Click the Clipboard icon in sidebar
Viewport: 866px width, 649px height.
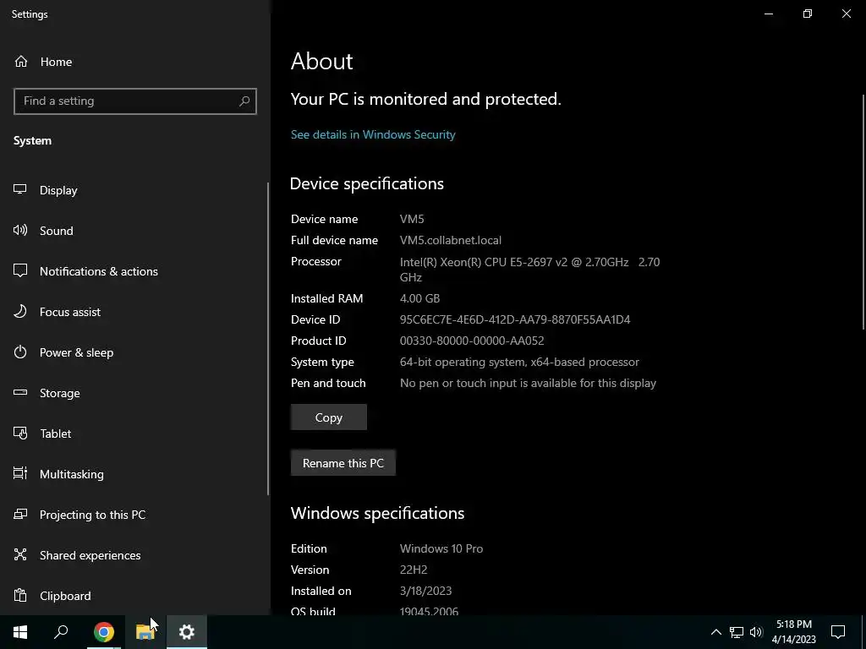(x=20, y=596)
